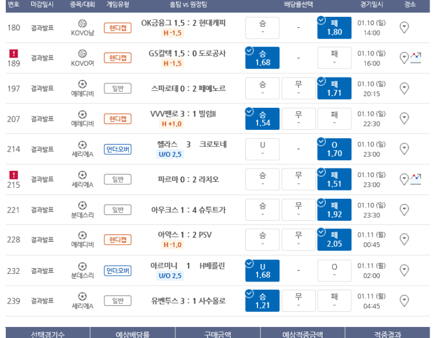The image size is (433, 338).
Task: Open venue location pin for match 189
Action: 404,58
